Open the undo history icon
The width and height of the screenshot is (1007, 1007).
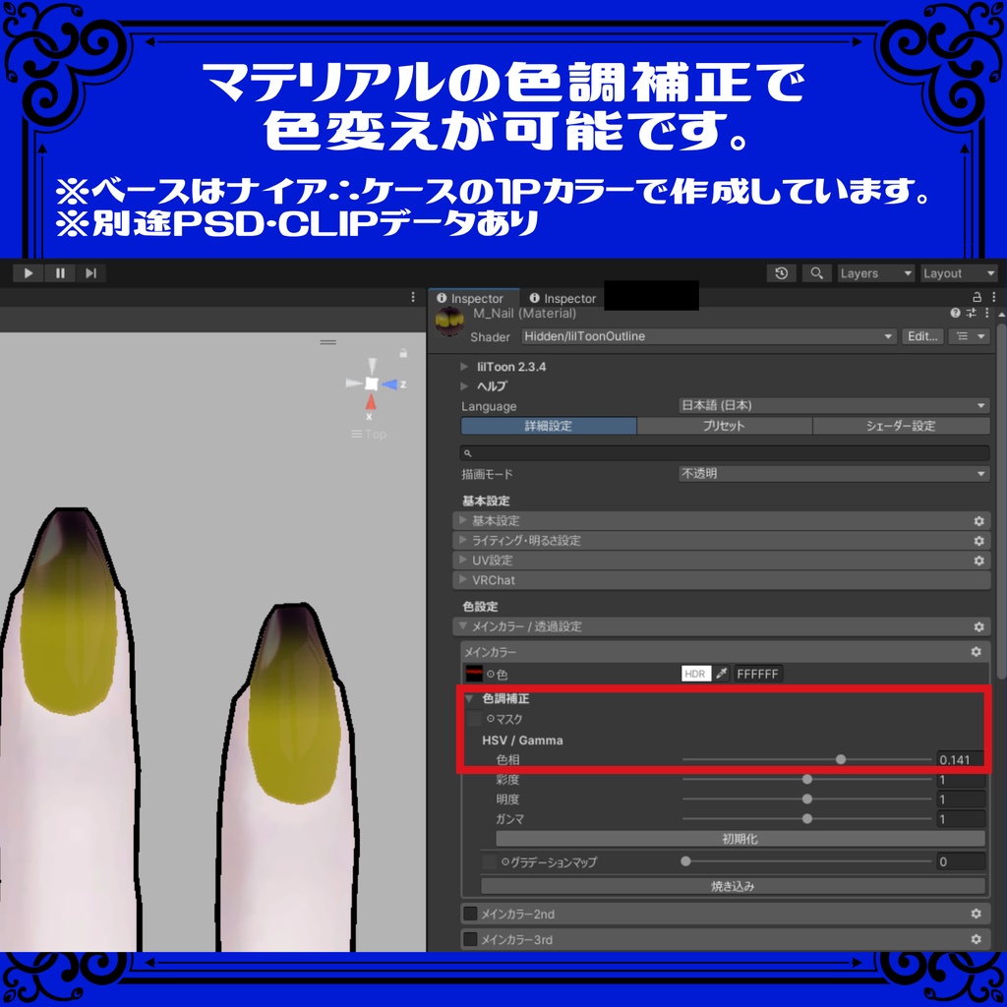tap(781, 273)
